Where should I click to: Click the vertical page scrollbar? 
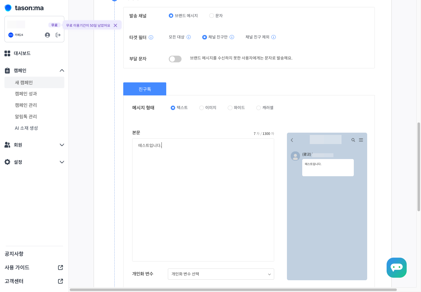click(419, 167)
